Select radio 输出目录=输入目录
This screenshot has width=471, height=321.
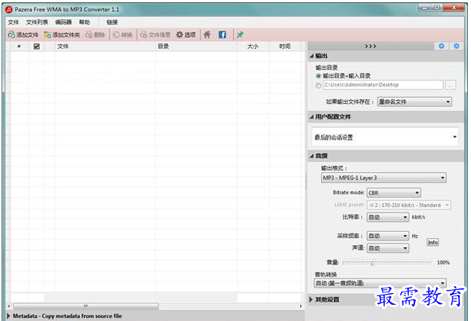[x=319, y=76]
